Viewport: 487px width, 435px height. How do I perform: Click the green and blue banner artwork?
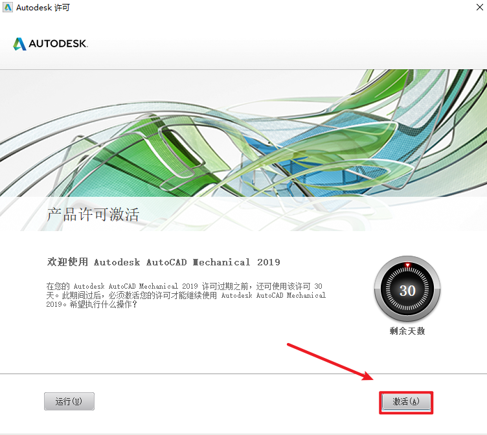pos(243,133)
